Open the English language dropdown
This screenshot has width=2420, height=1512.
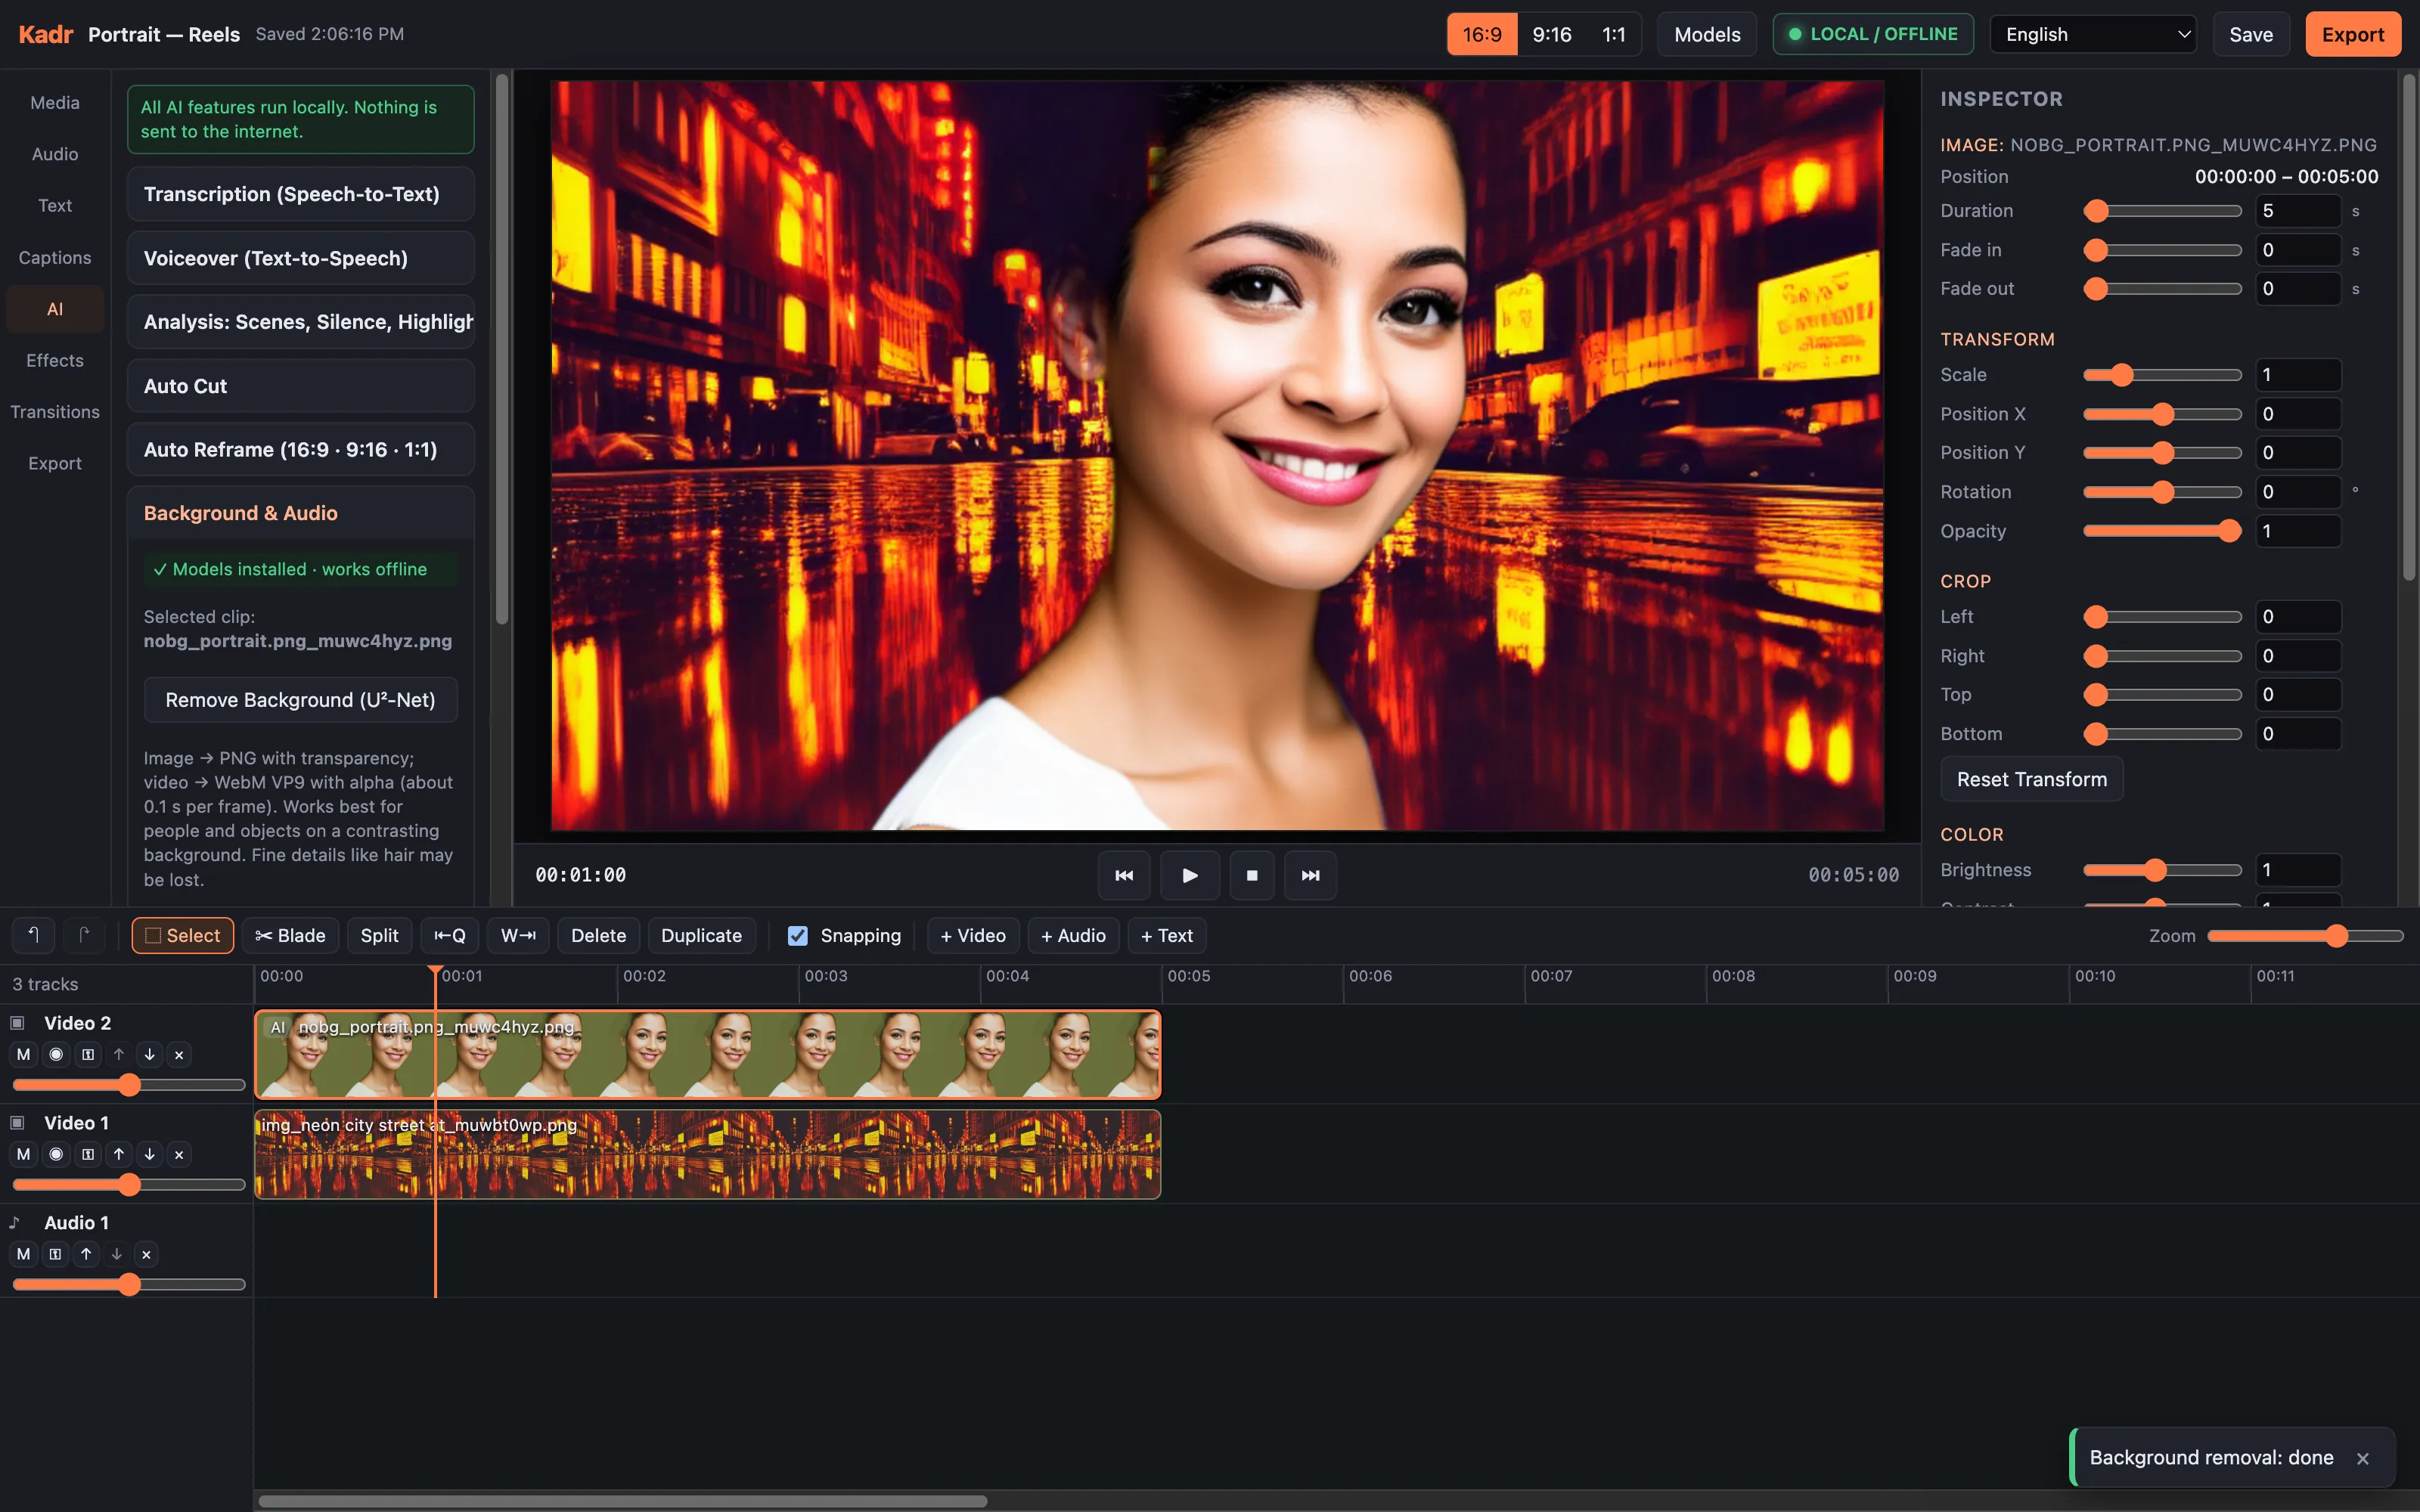tap(2093, 34)
